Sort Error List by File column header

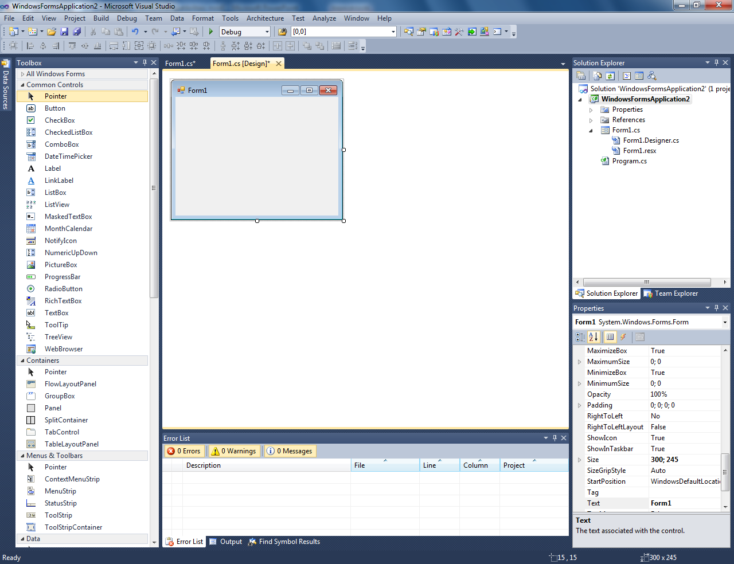(x=385, y=465)
